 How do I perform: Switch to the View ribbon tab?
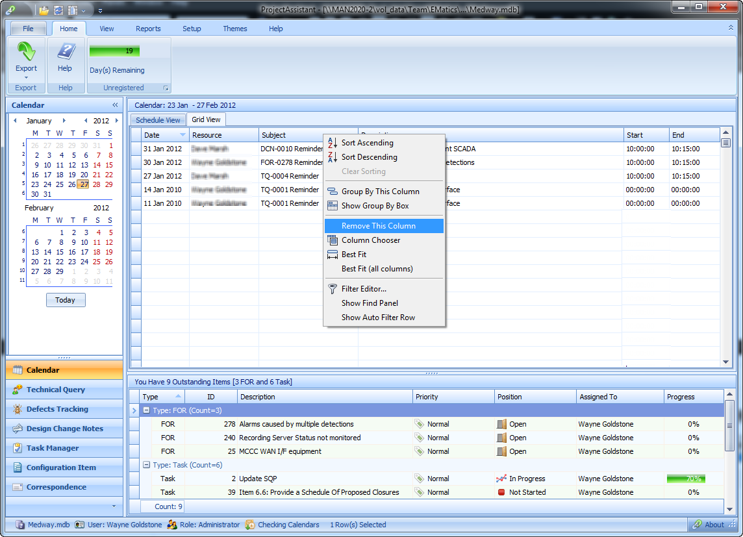[x=107, y=29]
